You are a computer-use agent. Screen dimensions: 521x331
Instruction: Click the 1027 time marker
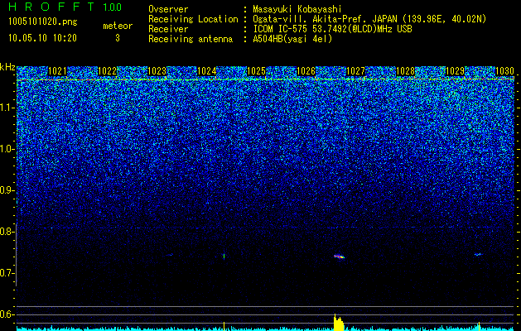(356, 71)
